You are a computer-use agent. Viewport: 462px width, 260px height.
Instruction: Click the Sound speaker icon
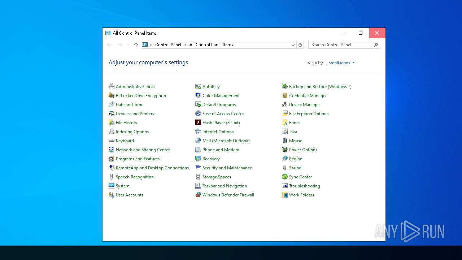coord(285,168)
